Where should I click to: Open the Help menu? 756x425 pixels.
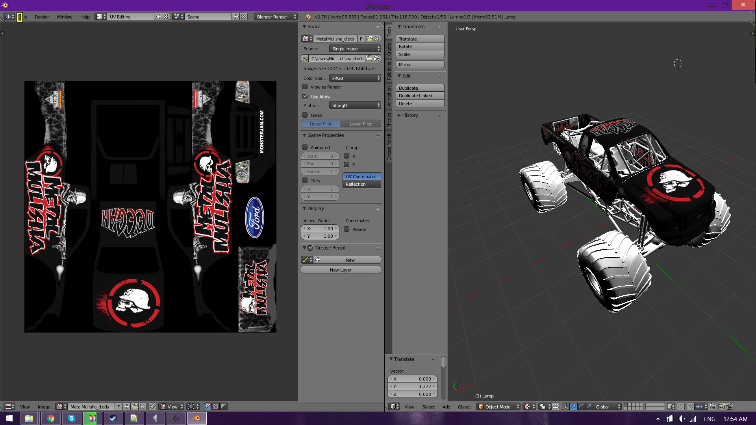tap(85, 17)
